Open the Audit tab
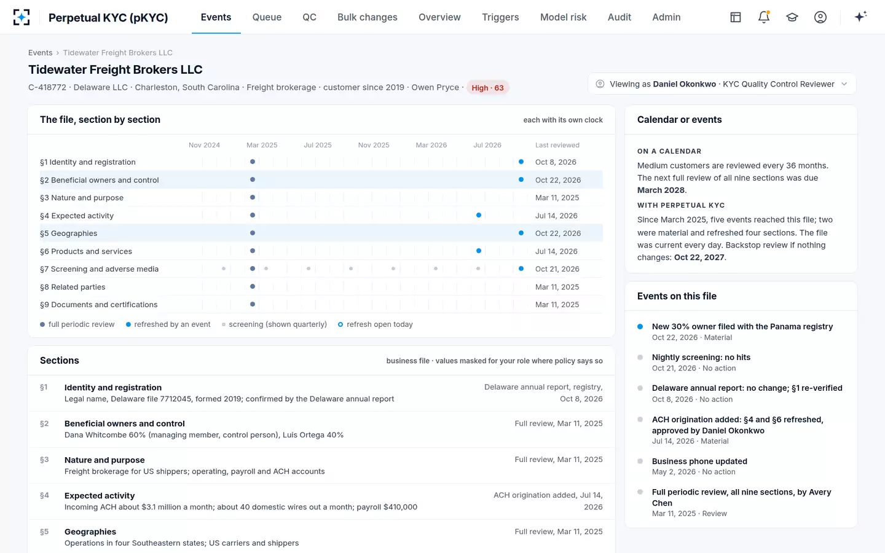Viewport: 885px width, 553px height. [x=619, y=17]
